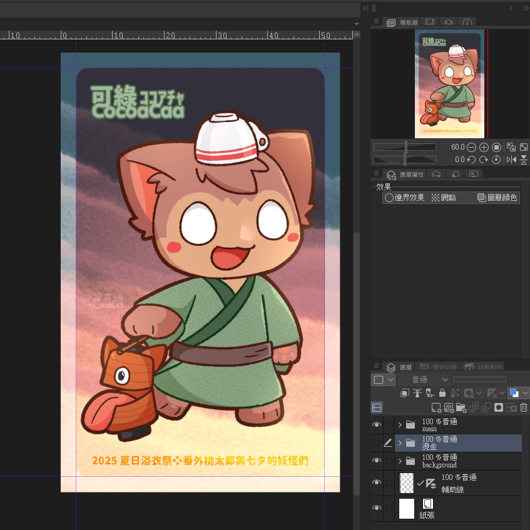
Task: Create a new vector layer
Action: coord(449,407)
